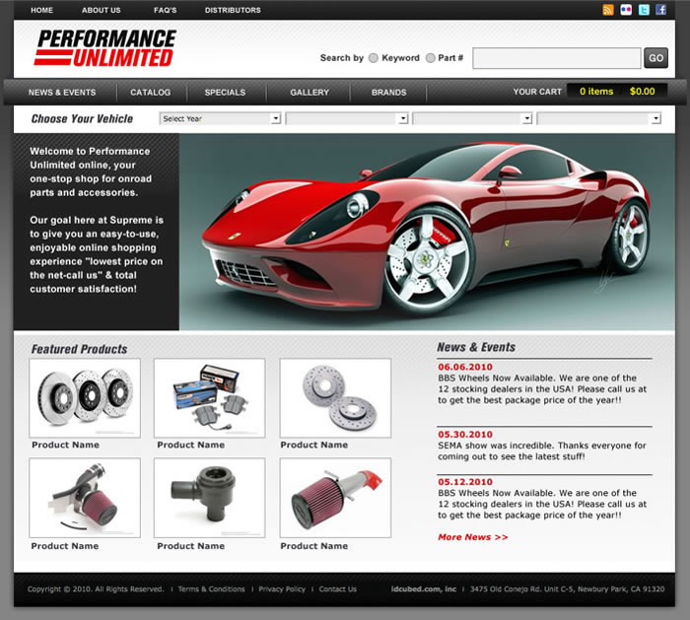Open the Twitter icon
The image size is (690, 620).
644,10
